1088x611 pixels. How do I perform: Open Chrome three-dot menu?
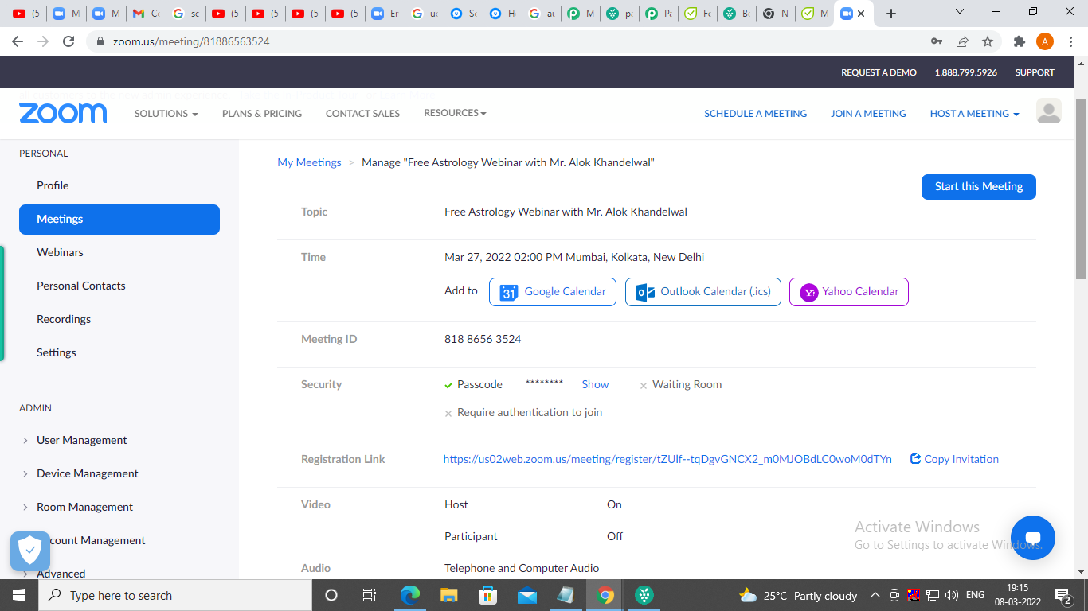click(x=1070, y=41)
